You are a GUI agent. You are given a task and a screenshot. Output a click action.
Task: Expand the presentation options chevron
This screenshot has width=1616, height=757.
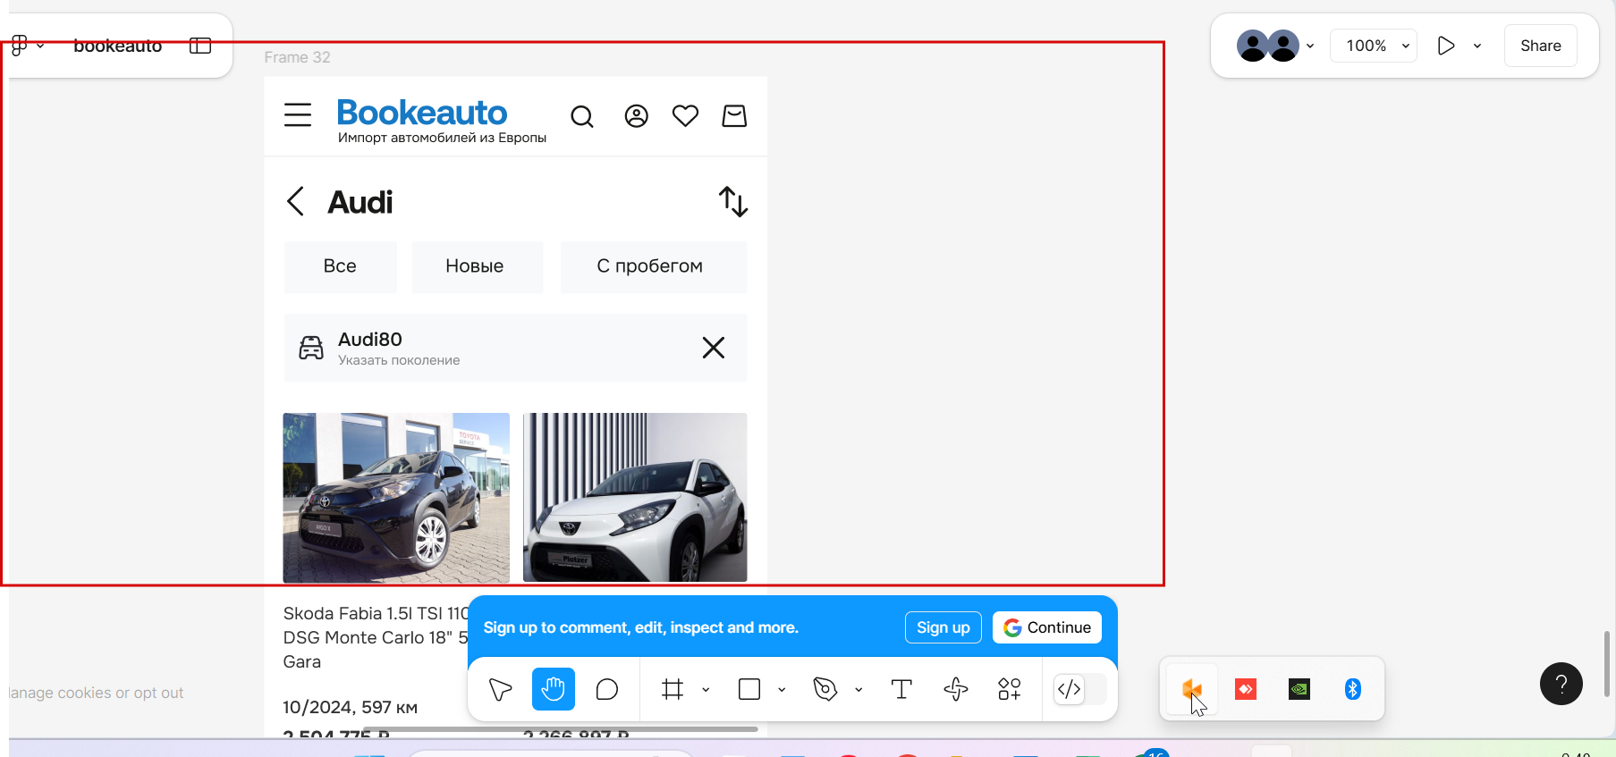point(1477,46)
